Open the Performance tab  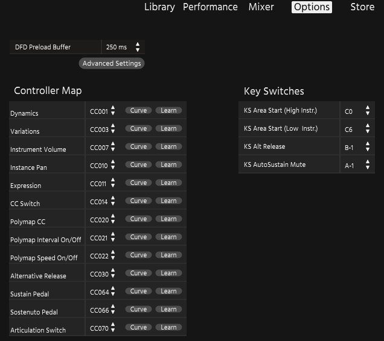click(x=210, y=7)
